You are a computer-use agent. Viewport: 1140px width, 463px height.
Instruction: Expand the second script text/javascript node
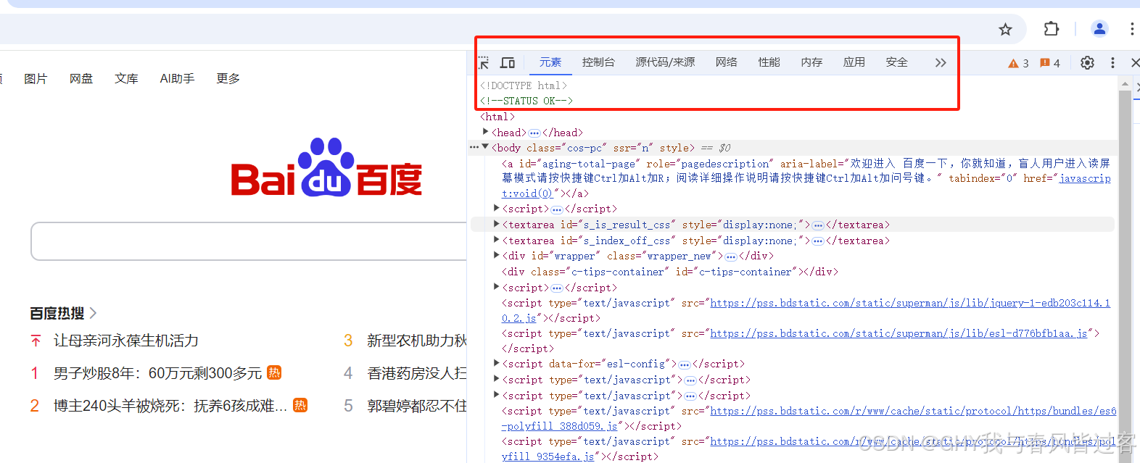(496, 394)
